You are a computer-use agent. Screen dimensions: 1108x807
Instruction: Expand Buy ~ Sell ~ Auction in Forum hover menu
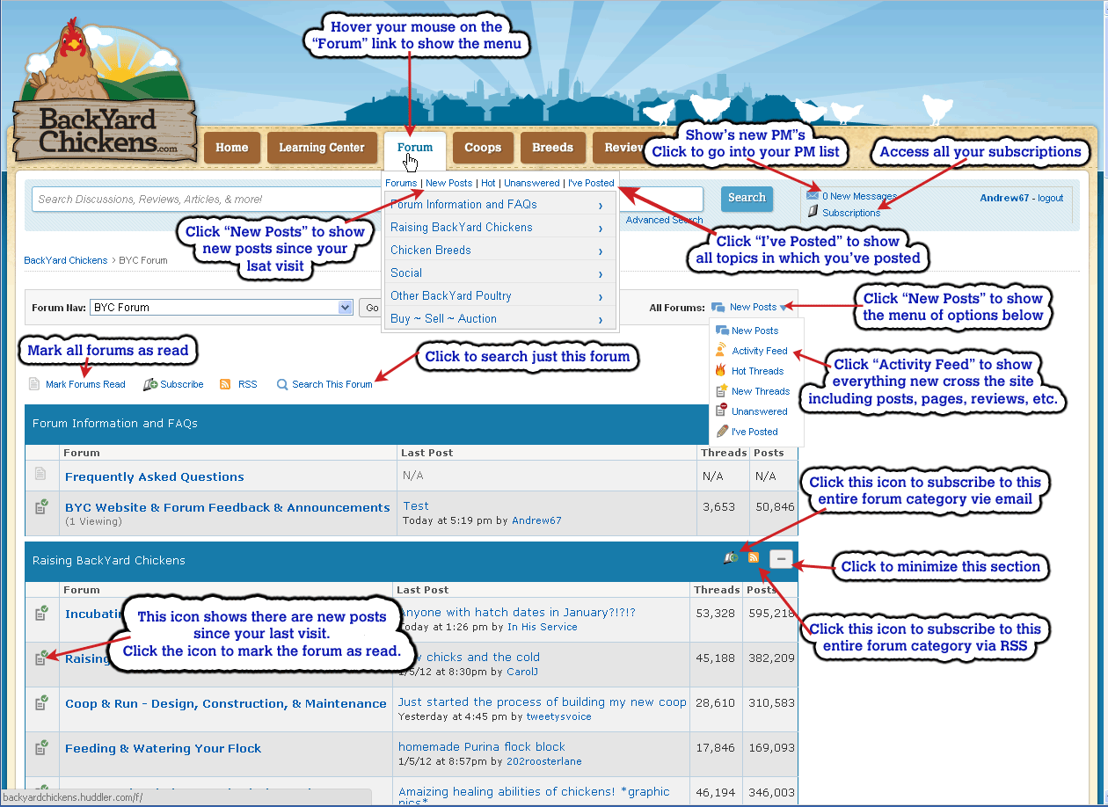click(499, 319)
